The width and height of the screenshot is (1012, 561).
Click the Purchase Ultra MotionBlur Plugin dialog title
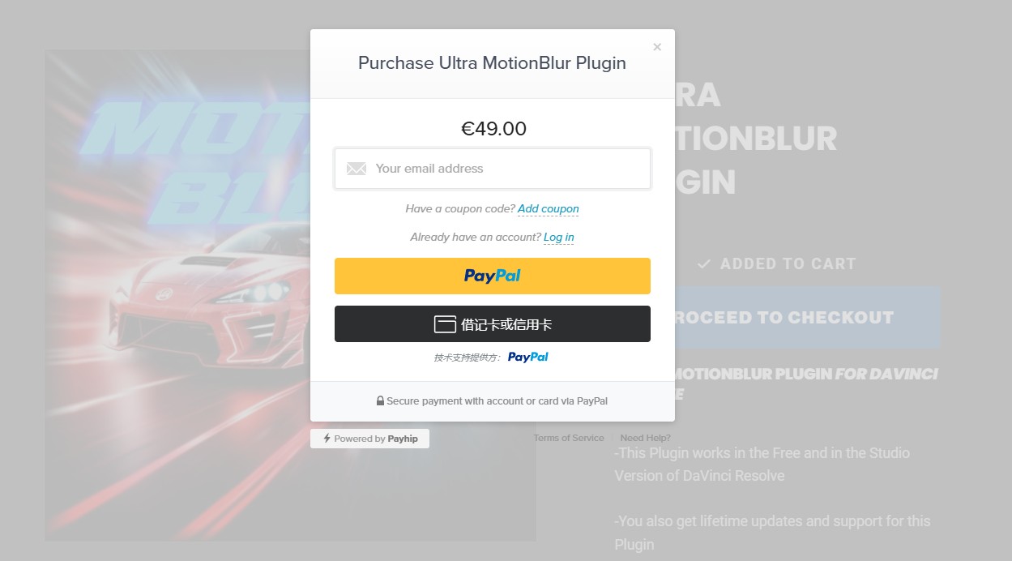tap(492, 63)
